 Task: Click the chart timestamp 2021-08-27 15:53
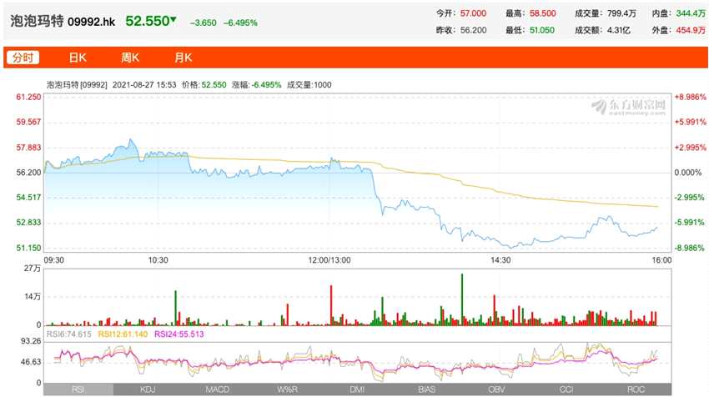point(144,84)
